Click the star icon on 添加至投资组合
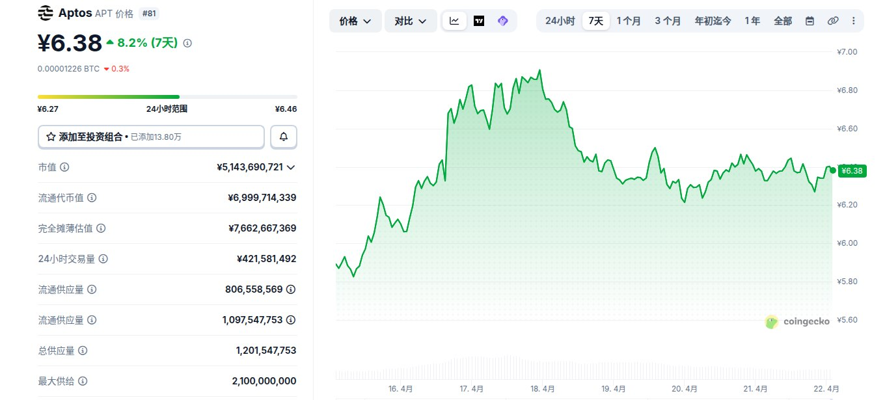The width and height of the screenshot is (885, 400). (51, 137)
